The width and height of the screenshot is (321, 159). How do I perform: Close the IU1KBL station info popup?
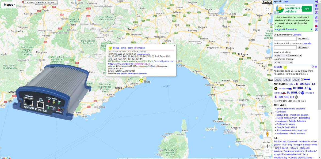point(175,46)
